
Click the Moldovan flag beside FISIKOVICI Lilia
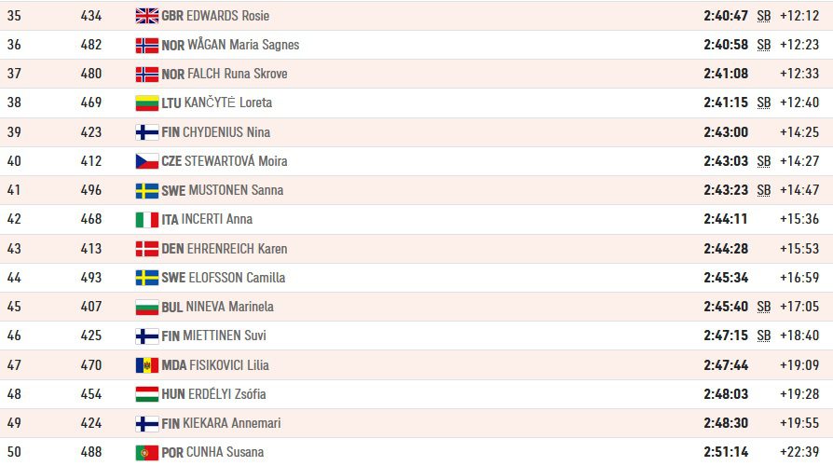coord(147,365)
